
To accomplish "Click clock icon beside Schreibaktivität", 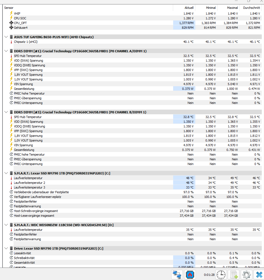I will click(11, 258).
